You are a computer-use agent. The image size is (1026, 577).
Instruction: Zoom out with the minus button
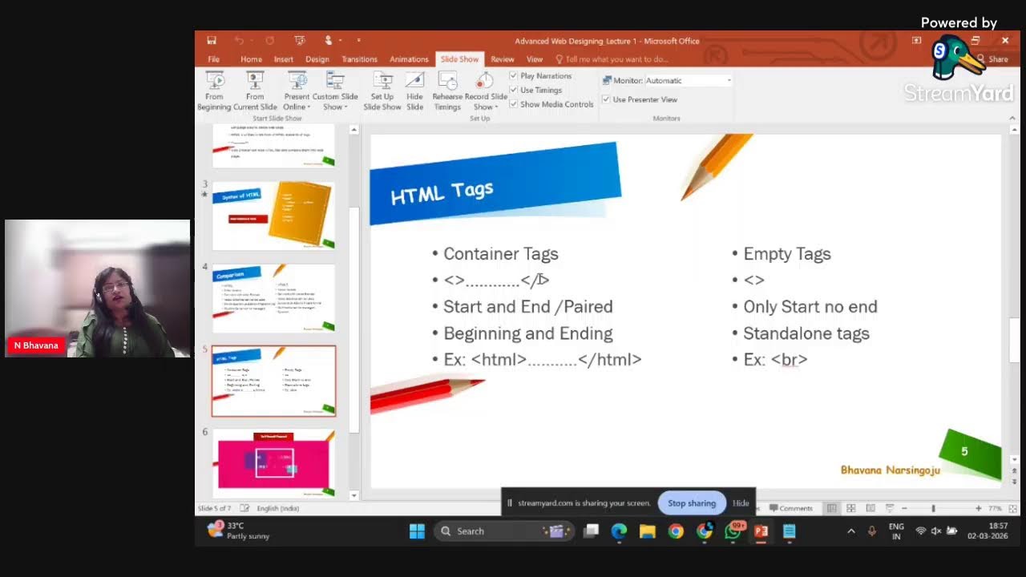(x=904, y=508)
